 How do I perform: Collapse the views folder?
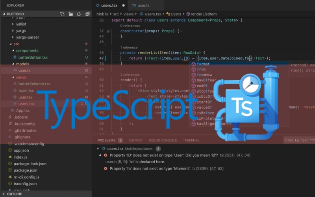pos(13,77)
